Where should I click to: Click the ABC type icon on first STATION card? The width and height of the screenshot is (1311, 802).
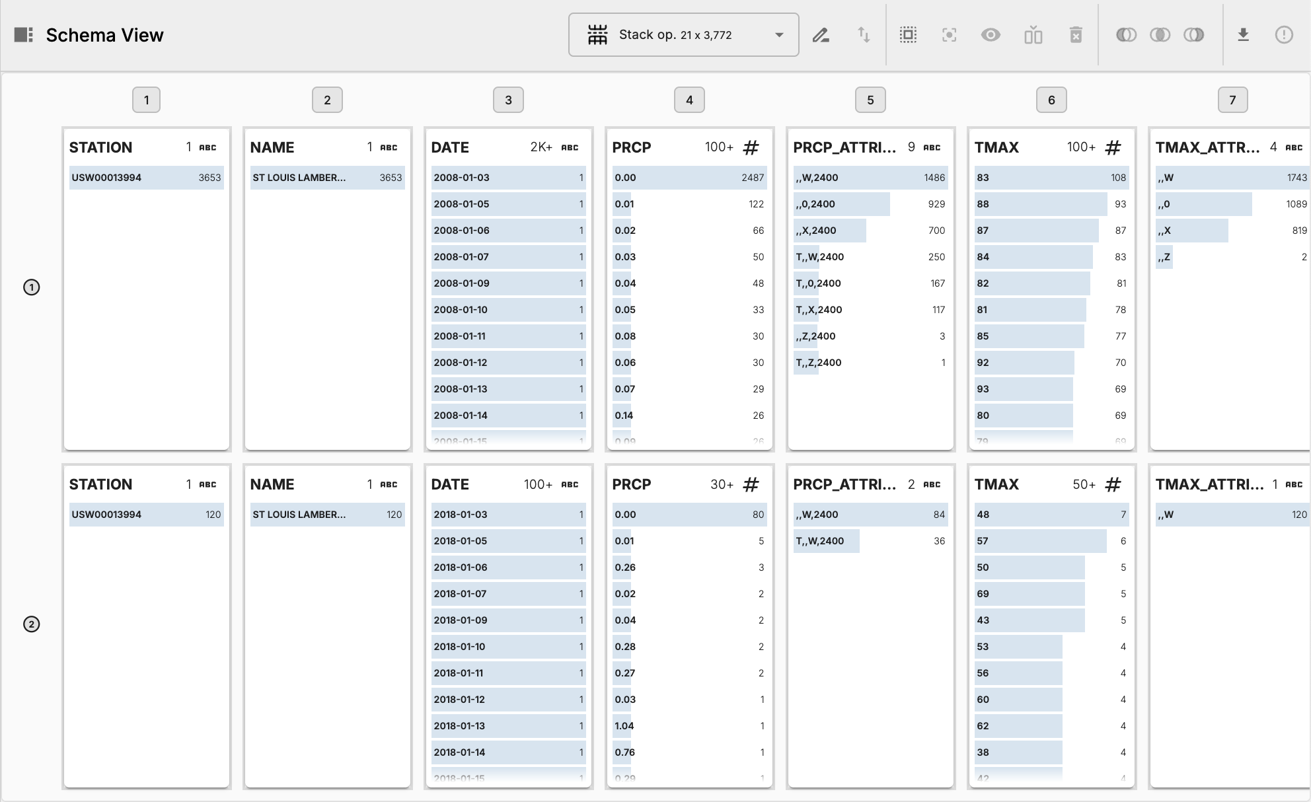click(x=207, y=147)
